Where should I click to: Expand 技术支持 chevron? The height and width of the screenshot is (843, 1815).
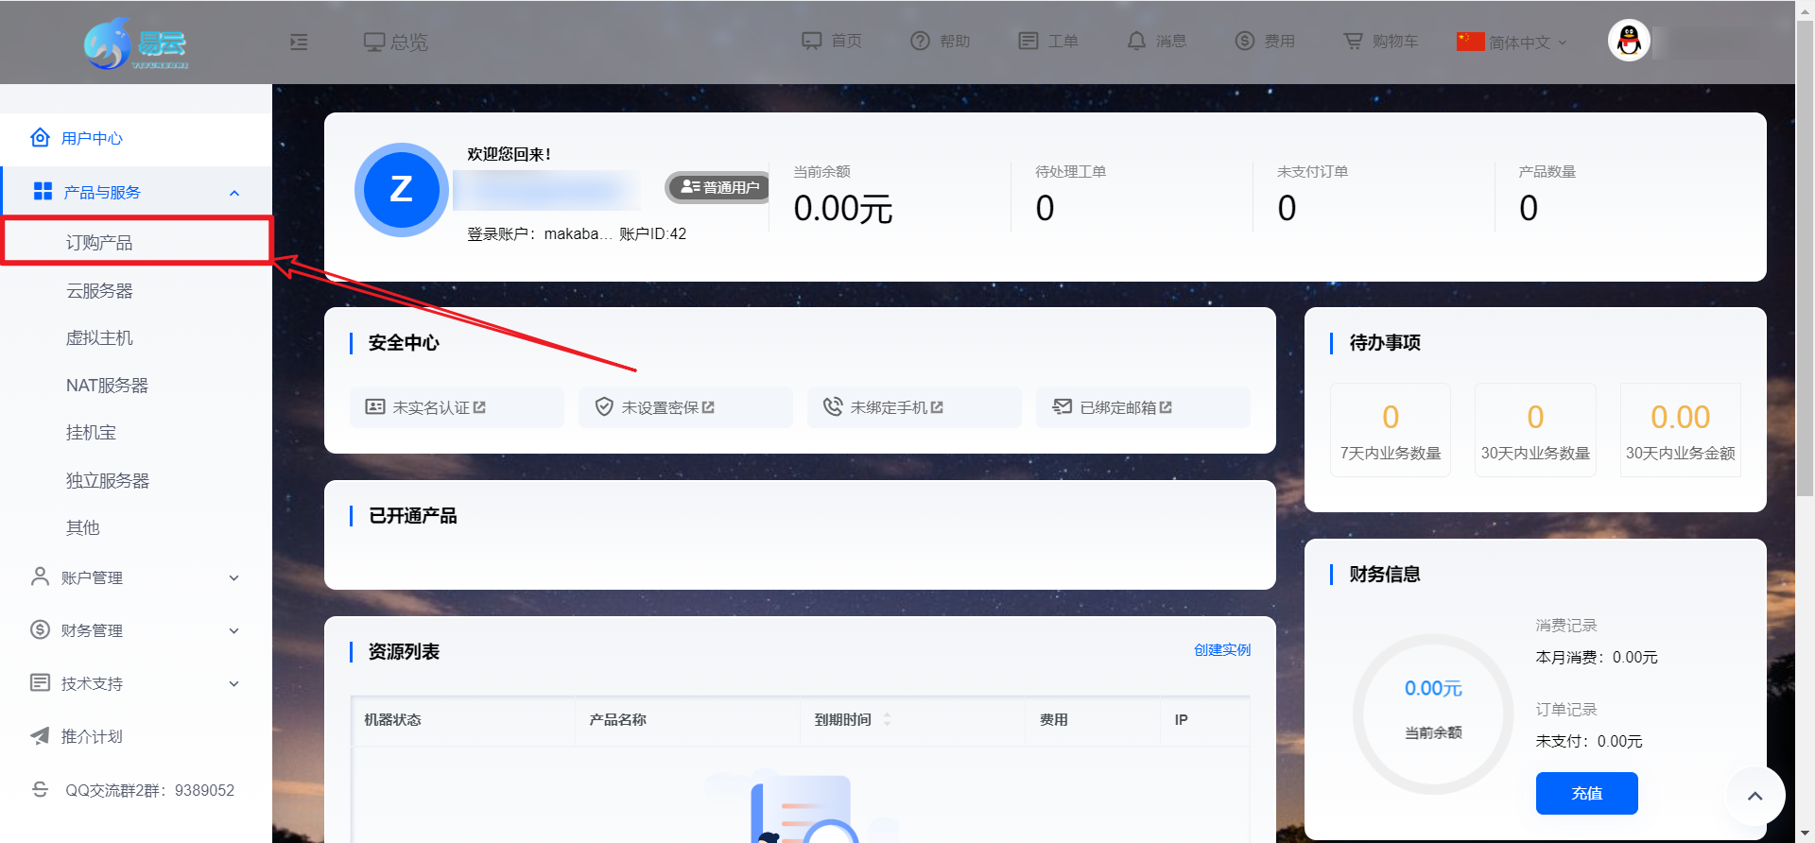(x=234, y=683)
